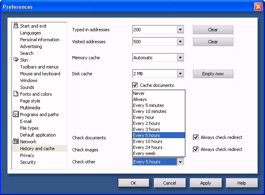This screenshot has height=195, width=265.
Task: Expand the Typed in addresses dropdown
Action: [x=180, y=30]
